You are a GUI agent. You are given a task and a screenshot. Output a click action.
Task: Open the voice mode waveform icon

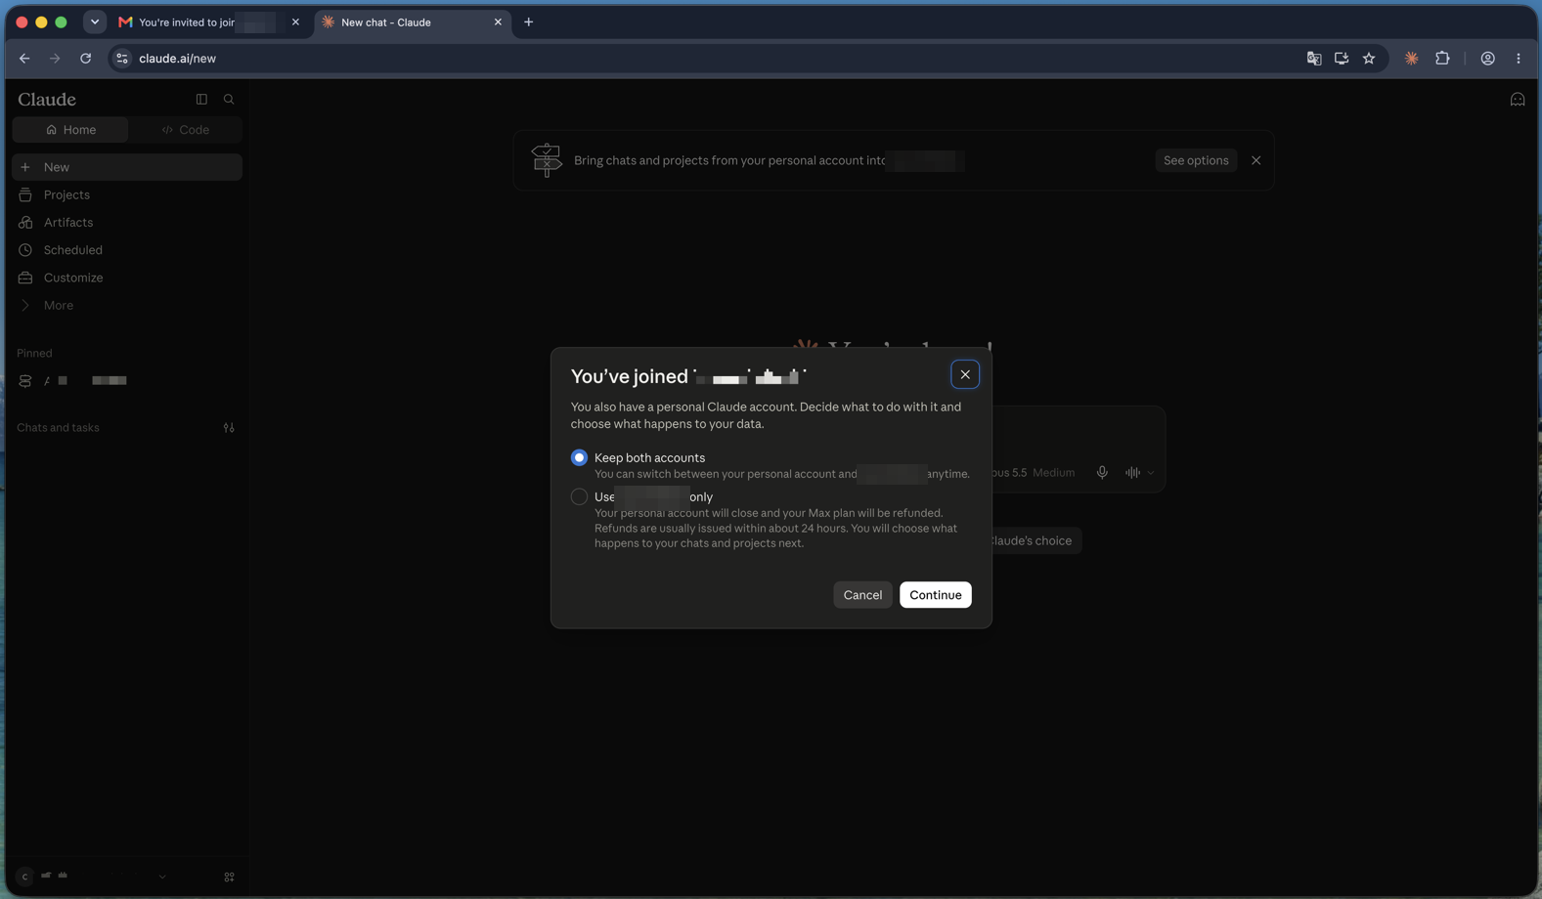(1132, 473)
